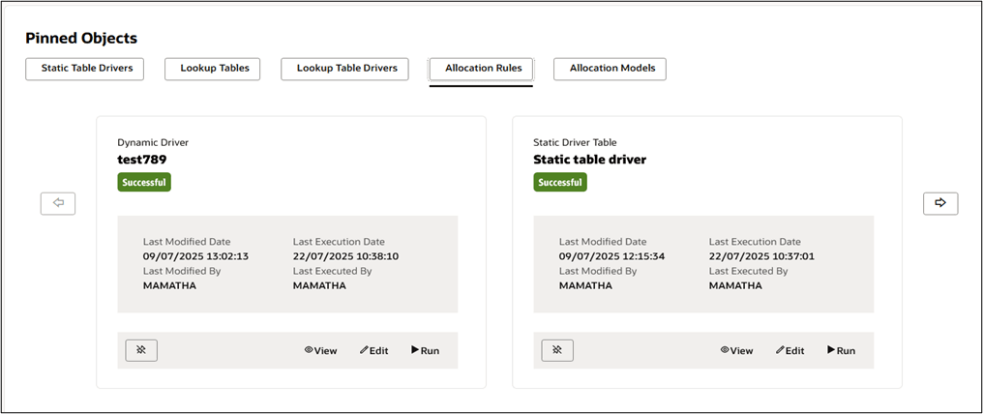Image resolution: width=983 pixels, height=414 pixels.
Task: Click the date 09/07/2025 13:02:13
Action: click(x=196, y=256)
